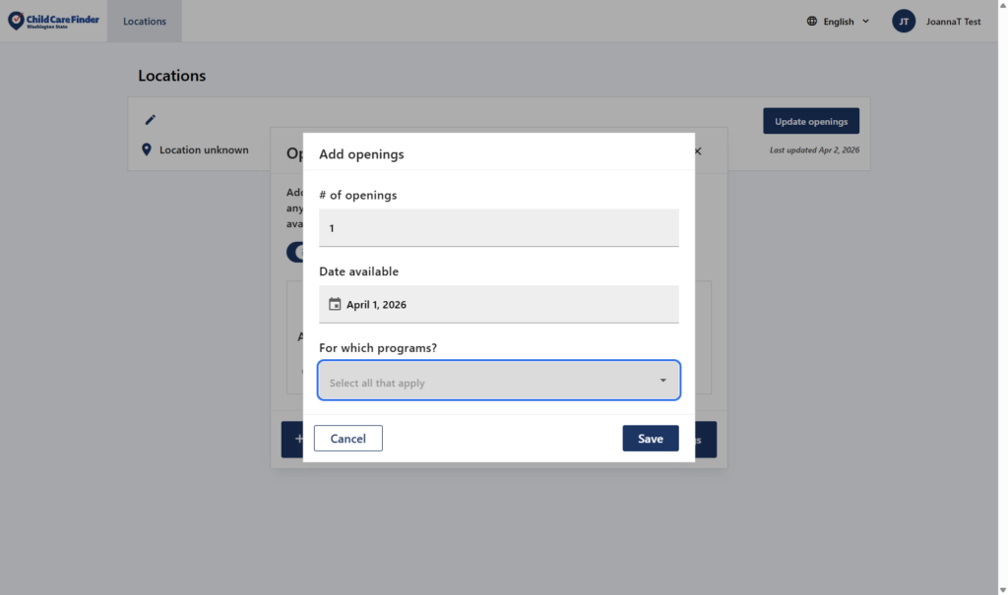Click the pencil edit icon

pyautogui.click(x=151, y=120)
